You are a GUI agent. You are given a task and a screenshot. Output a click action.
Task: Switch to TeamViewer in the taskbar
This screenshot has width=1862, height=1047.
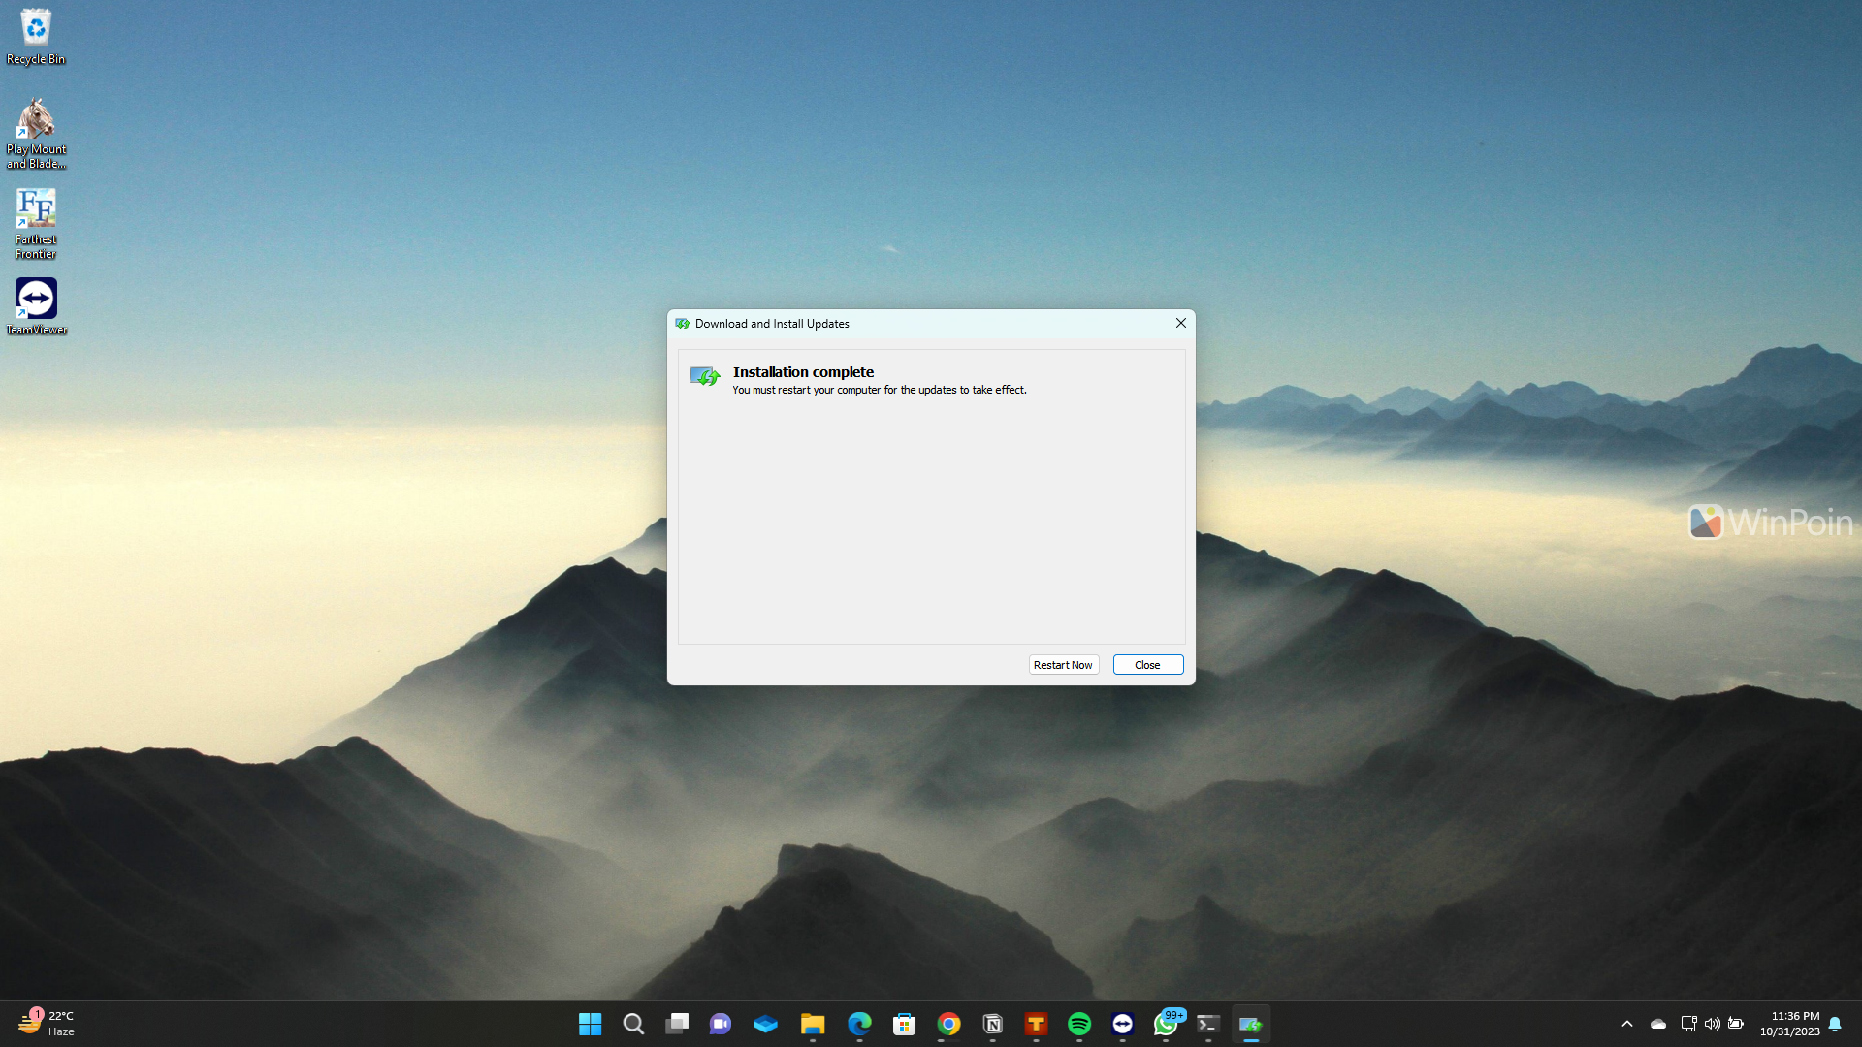tap(1123, 1024)
